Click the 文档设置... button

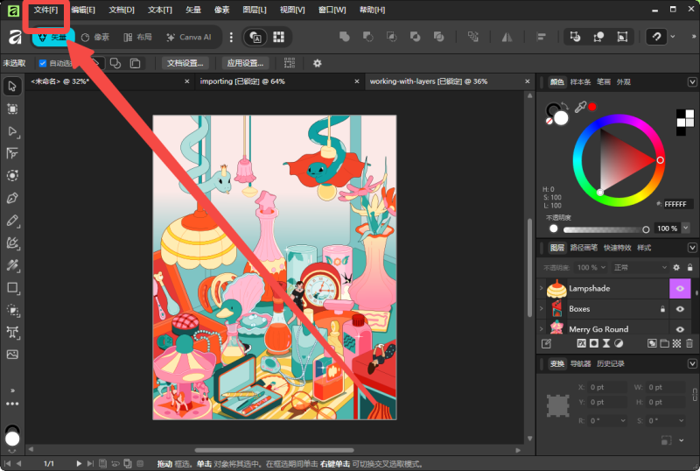point(185,63)
